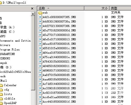Select Drivers folder in tree
131x105 pixels.
tap(5, 45)
